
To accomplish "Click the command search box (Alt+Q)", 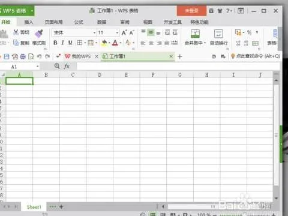I will (256, 56).
